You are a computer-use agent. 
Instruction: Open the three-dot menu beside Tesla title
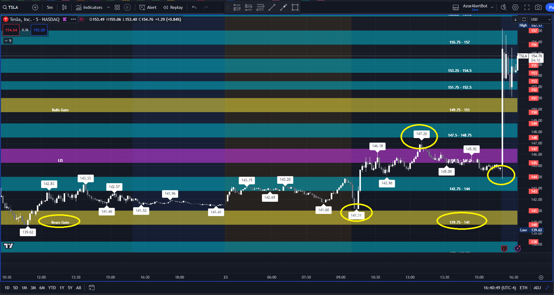72,19
